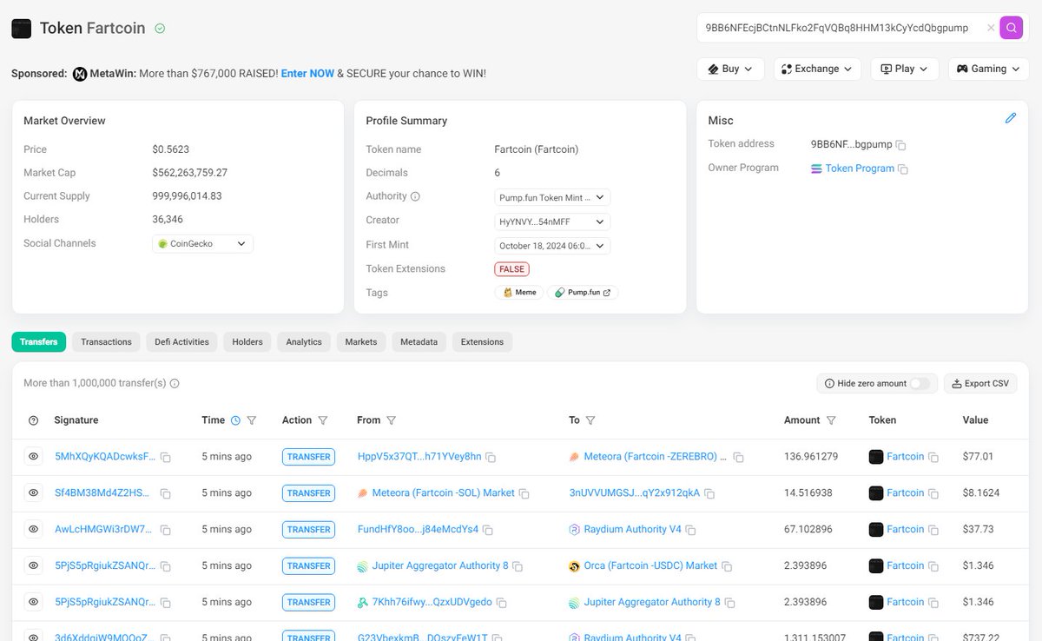
Task: Open Meteora (Fartcoin -ZEREBRO) recipient link
Action: click(x=656, y=456)
